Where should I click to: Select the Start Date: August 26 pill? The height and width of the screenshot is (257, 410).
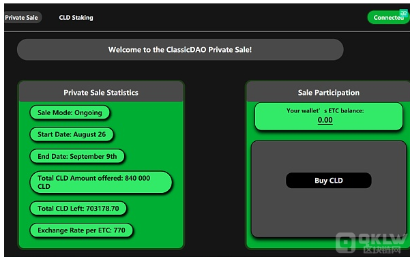[x=72, y=134]
